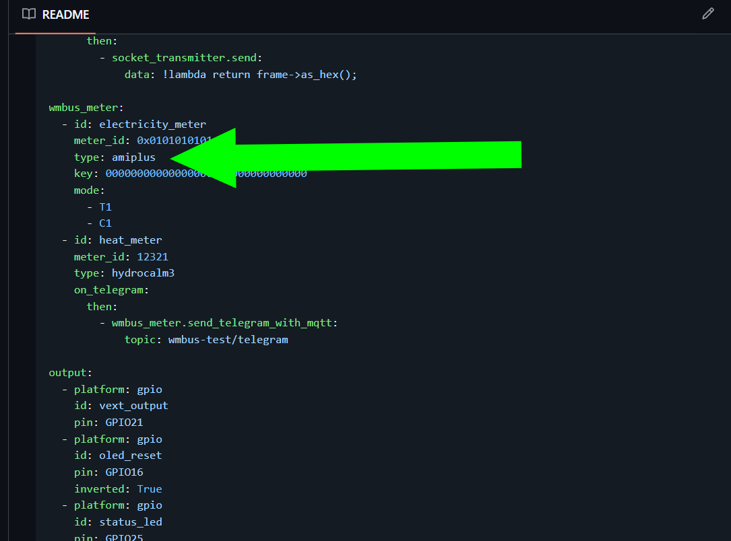Click the amiplus type value
Image resolution: width=731 pixels, height=541 pixels.
(x=133, y=157)
